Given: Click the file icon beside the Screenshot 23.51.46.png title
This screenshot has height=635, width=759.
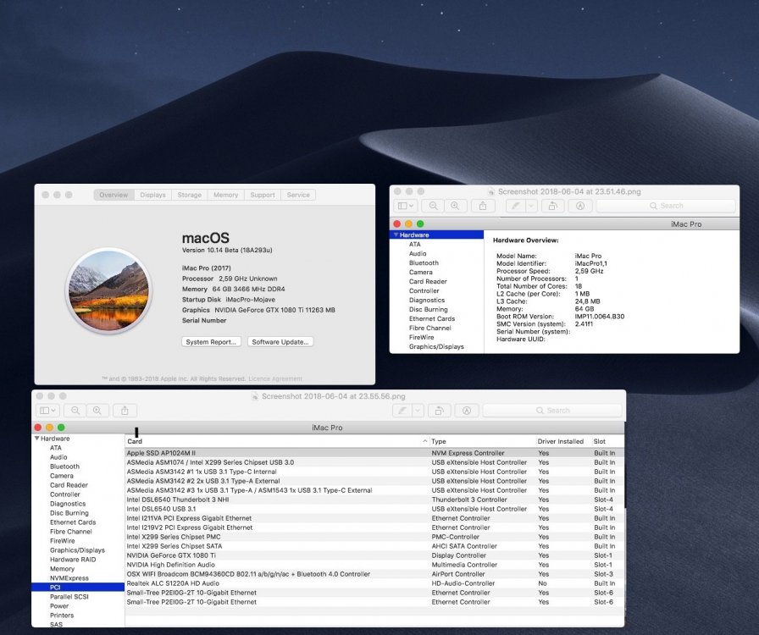Looking at the screenshot, I should click(x=490, y=191).
